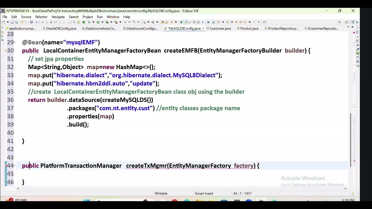372x209 pixels.
Task: Click the magnifier Quick Access search icon
Action: [x=339, y=22]
